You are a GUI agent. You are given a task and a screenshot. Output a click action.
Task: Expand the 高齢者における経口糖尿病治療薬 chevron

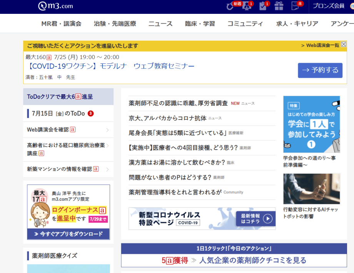click(107, 145)
